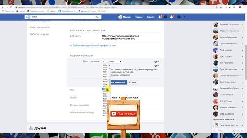Choose 1994 in year list
Image resolution: width=247 pixels, height=138 pixels.
pos(105,70)
